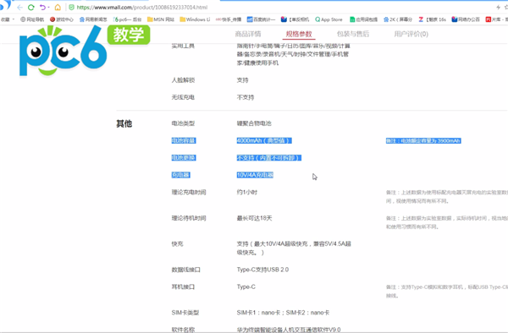
Task: Open the 网络办公 bookmark
Action: click(x=466, y=19)
